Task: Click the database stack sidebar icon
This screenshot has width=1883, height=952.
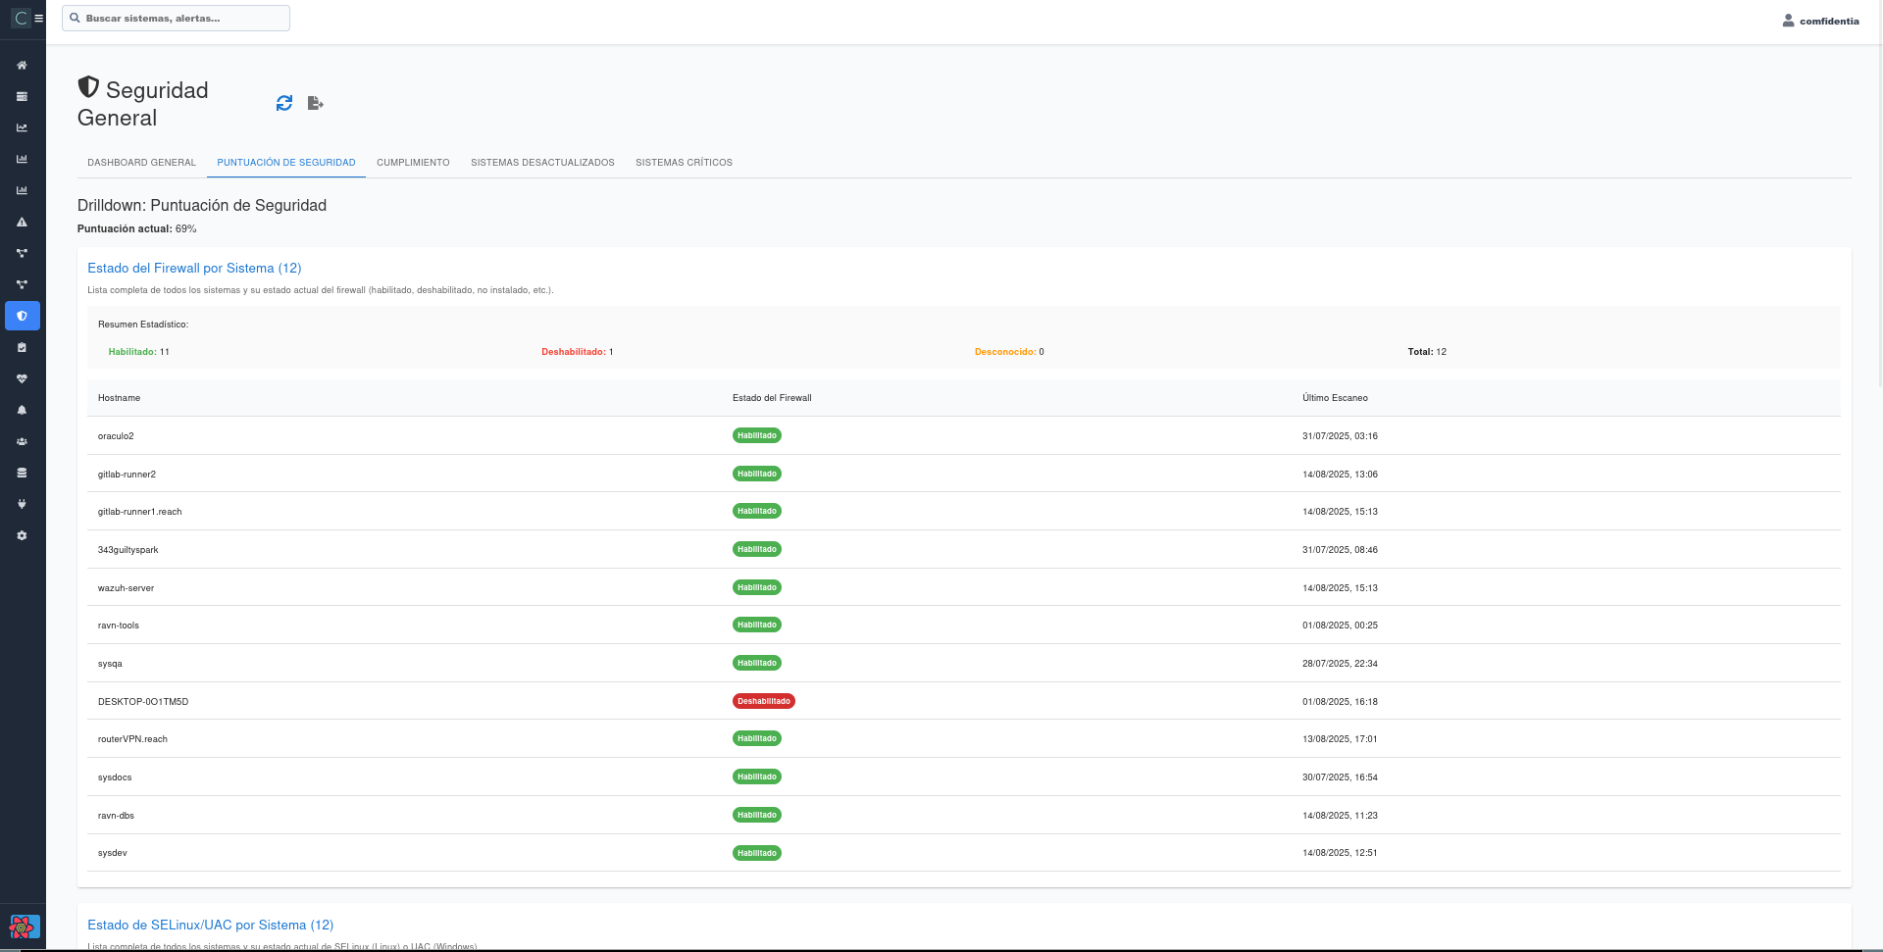Action: pos(22,473)
